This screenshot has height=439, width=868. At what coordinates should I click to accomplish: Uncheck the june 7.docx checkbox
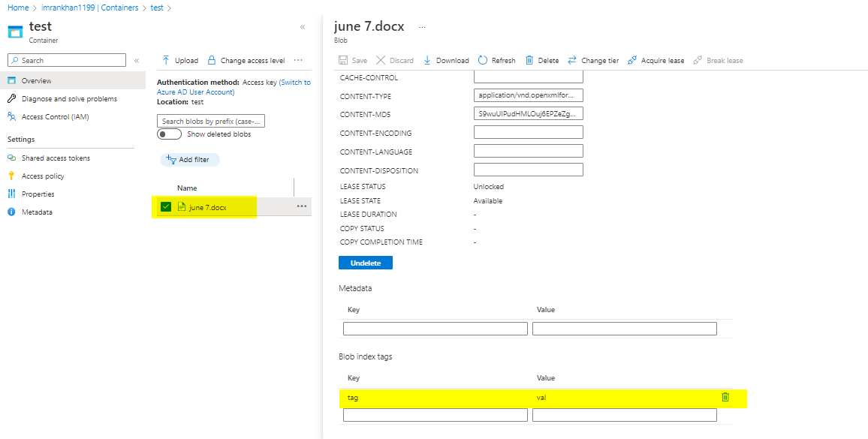165,207
